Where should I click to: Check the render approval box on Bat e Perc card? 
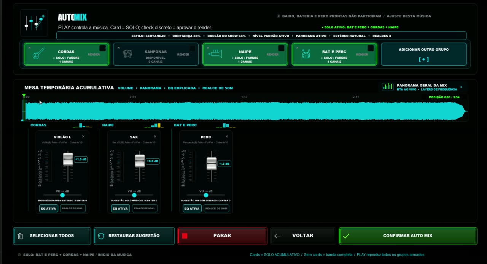click(371, 48)
